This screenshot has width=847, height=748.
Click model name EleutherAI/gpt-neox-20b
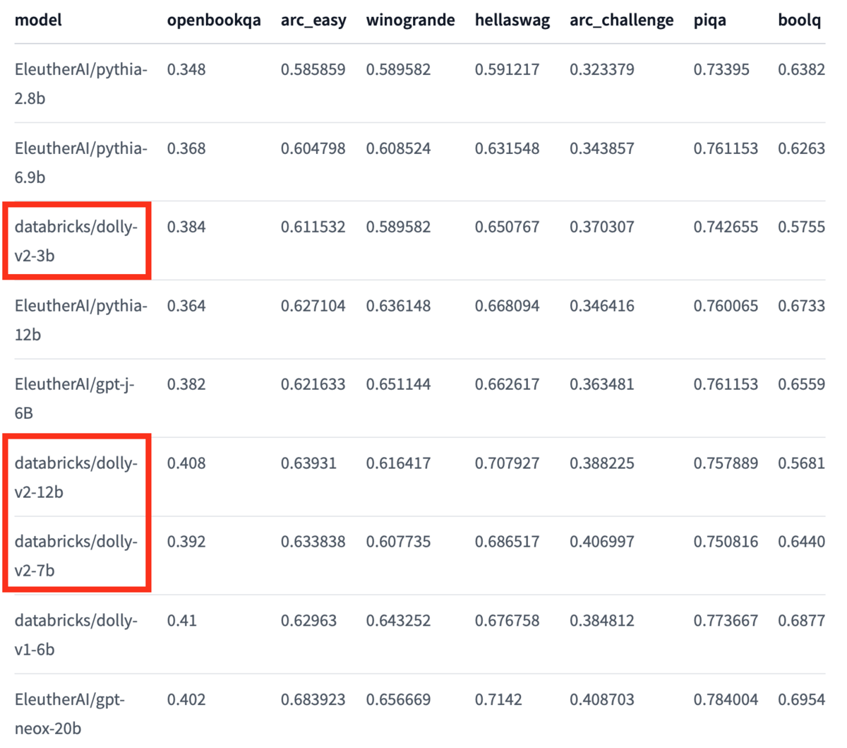point(70,713)
